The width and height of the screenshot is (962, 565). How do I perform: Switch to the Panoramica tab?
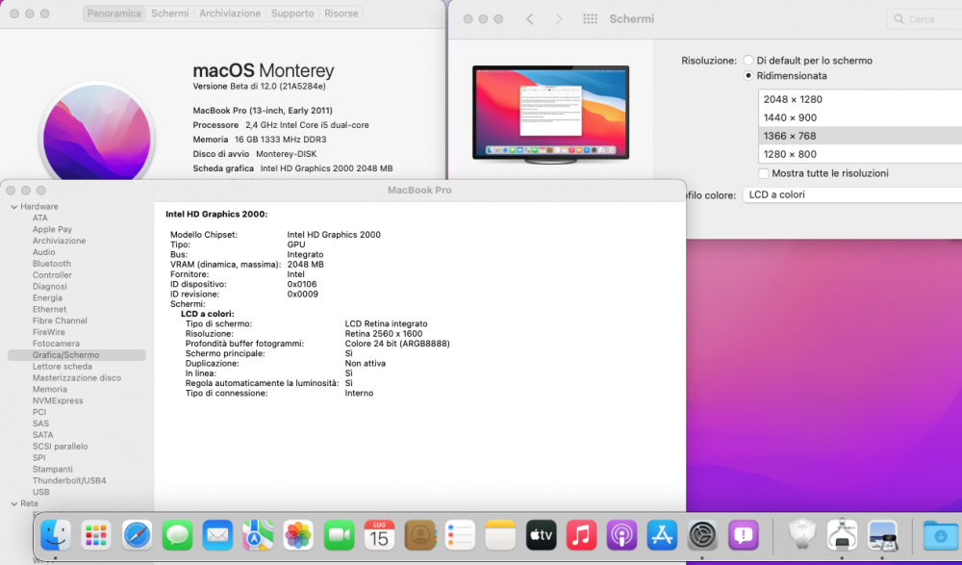pyautogui.click(x=114, y=13)
